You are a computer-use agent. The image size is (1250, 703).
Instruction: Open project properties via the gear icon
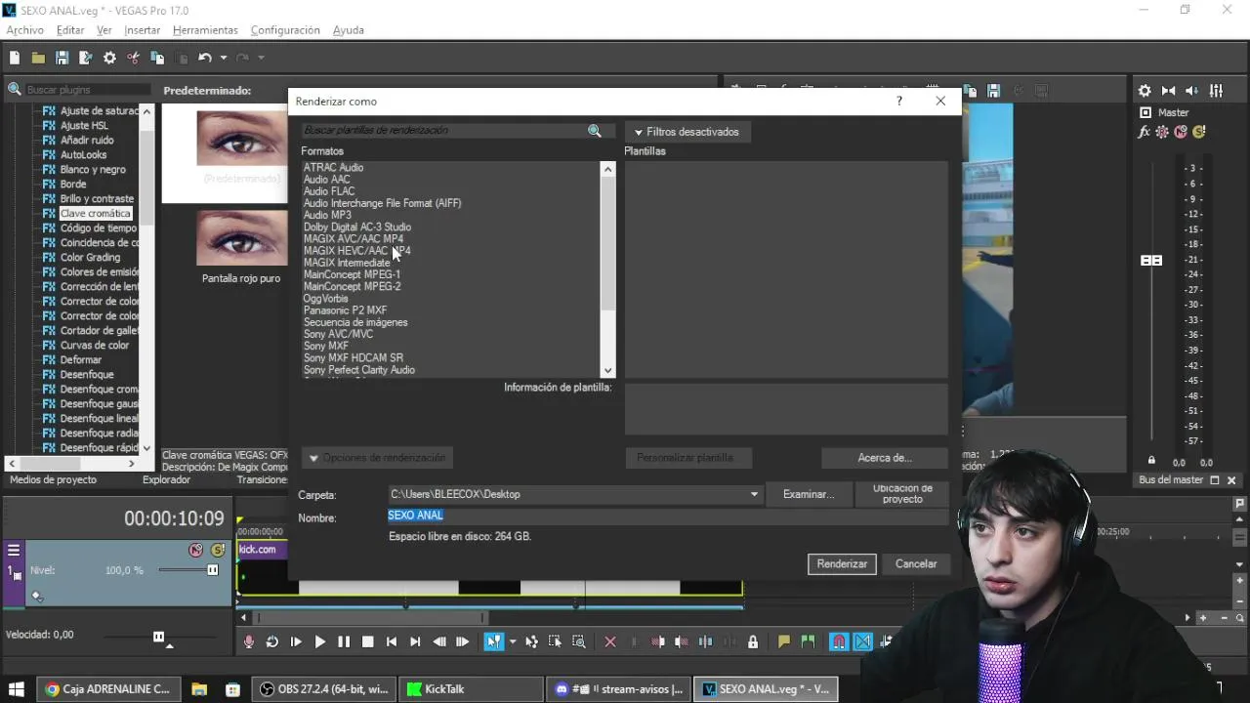click(109, 59)
